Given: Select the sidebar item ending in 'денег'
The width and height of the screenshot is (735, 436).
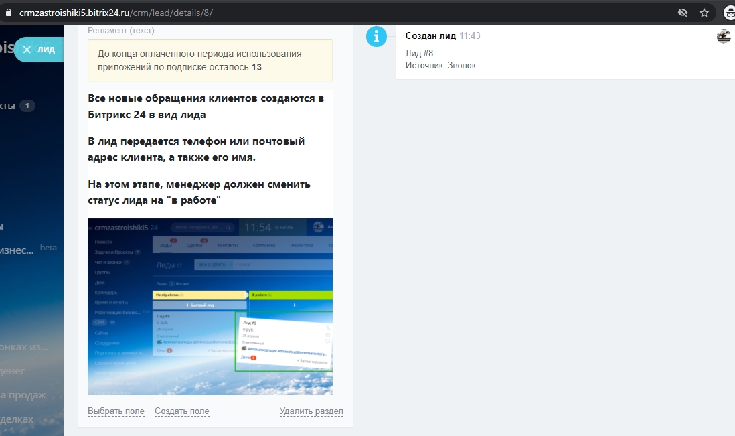Looking at the screenshot, I should click(12, 370).
